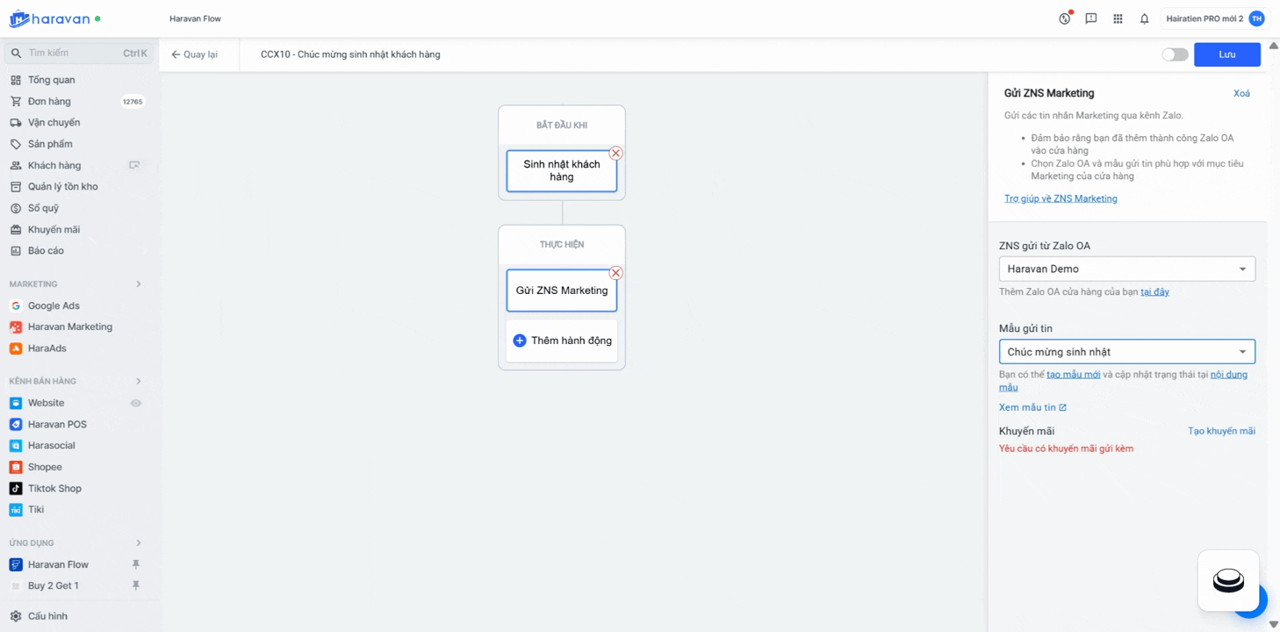1280x632 pixels.
Task: Open Website sales channel
Action: pyautogui.click(x=46, y=403)
